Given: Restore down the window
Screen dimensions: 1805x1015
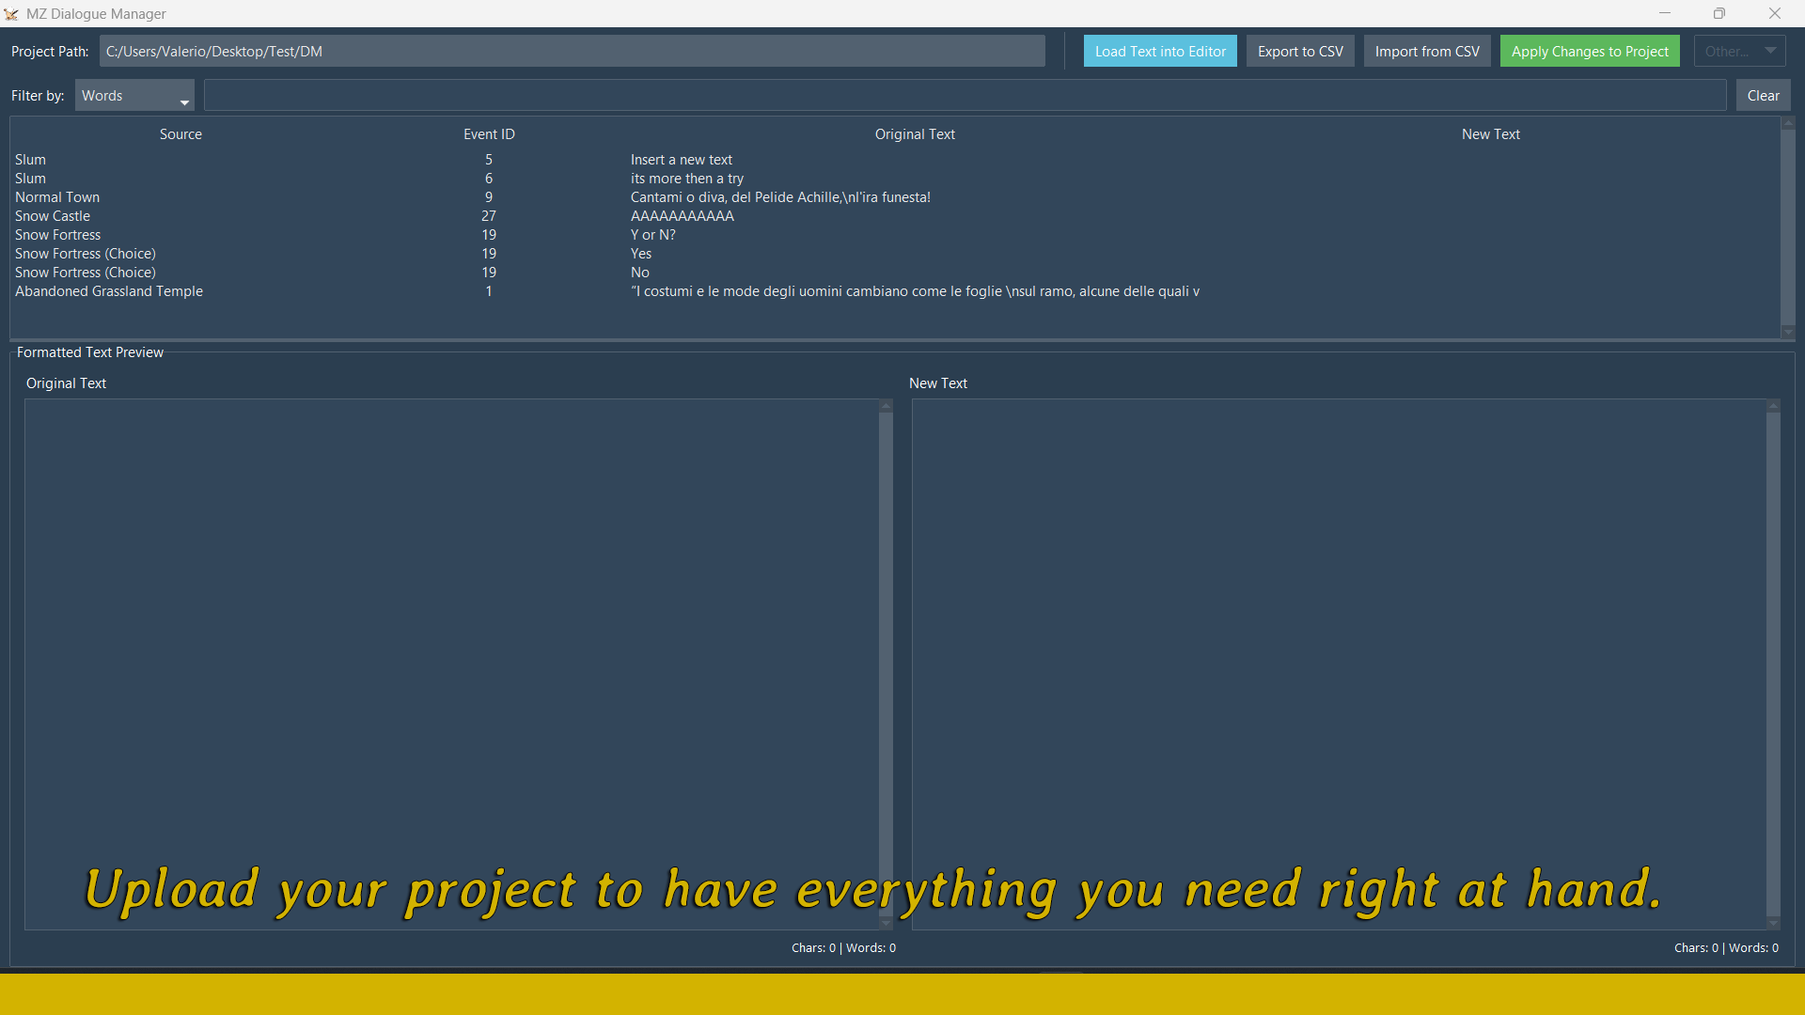Looking at the screenshot, I should click(x=1719, y=14).
